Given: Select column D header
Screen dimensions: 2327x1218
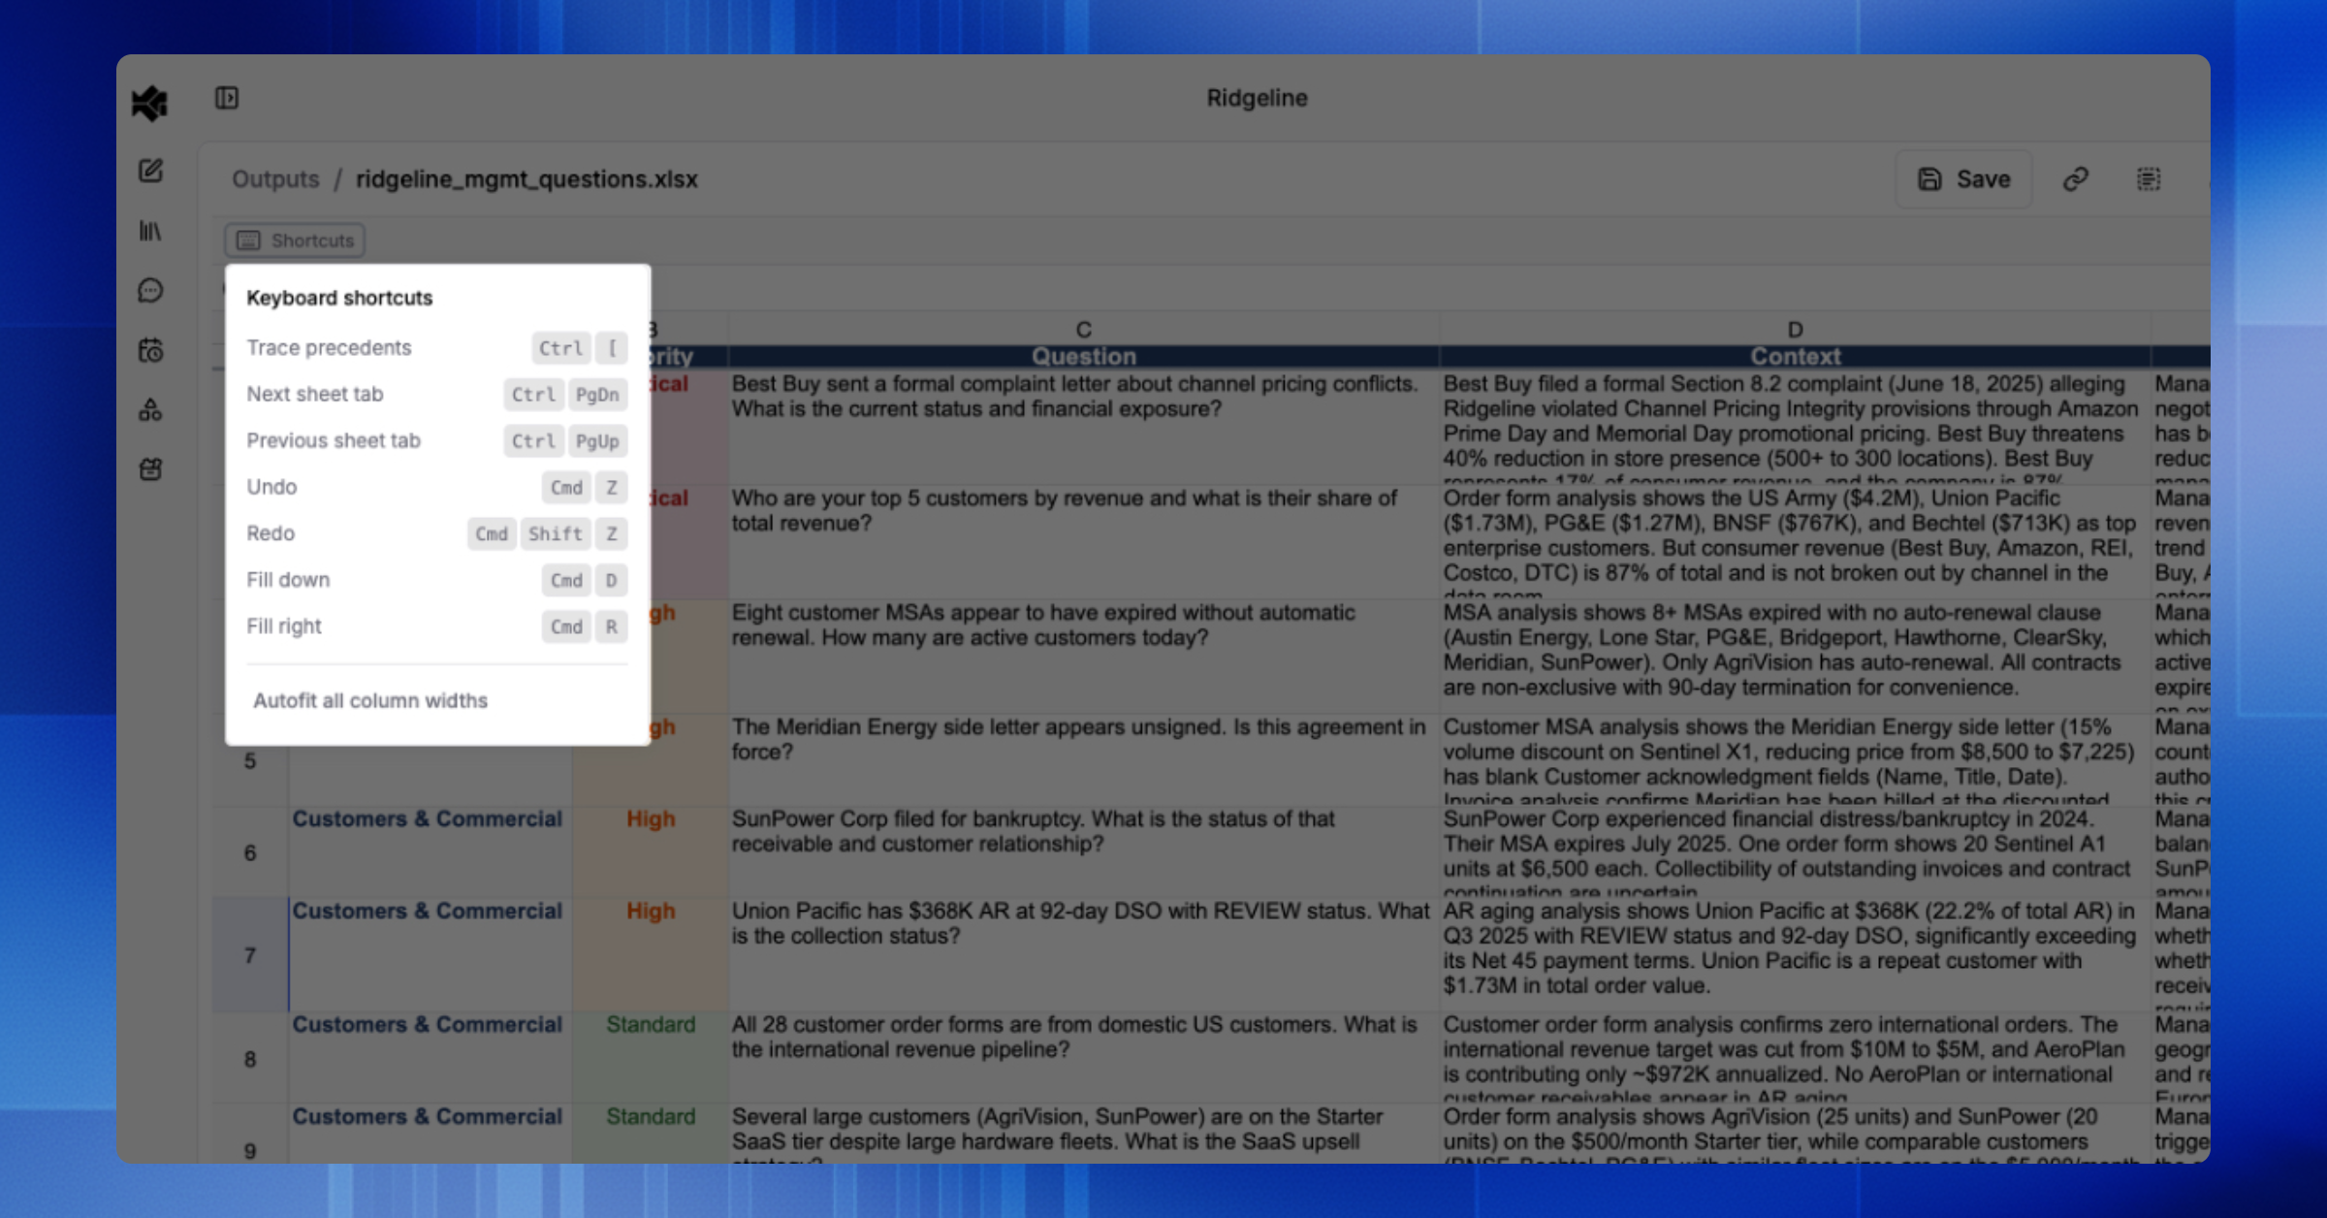Looking at the screenshot, I should [x=1796, y=330].
